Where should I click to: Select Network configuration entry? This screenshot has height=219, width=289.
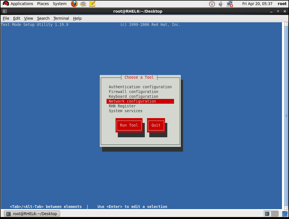(140, 101)
